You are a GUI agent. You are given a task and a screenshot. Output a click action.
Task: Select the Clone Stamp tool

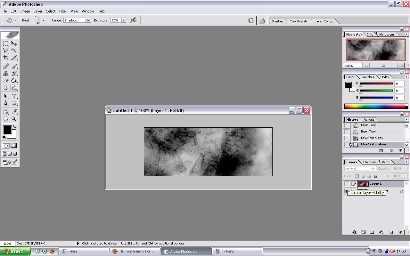coord(6,74)
